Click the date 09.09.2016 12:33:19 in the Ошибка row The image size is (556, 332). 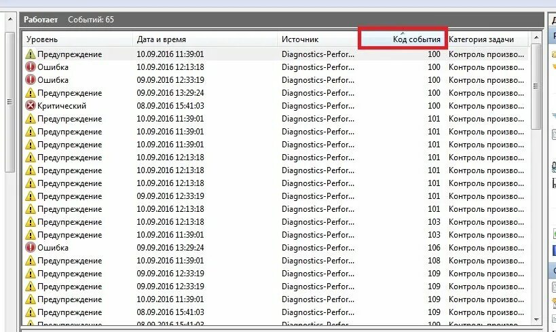(170, 80)
